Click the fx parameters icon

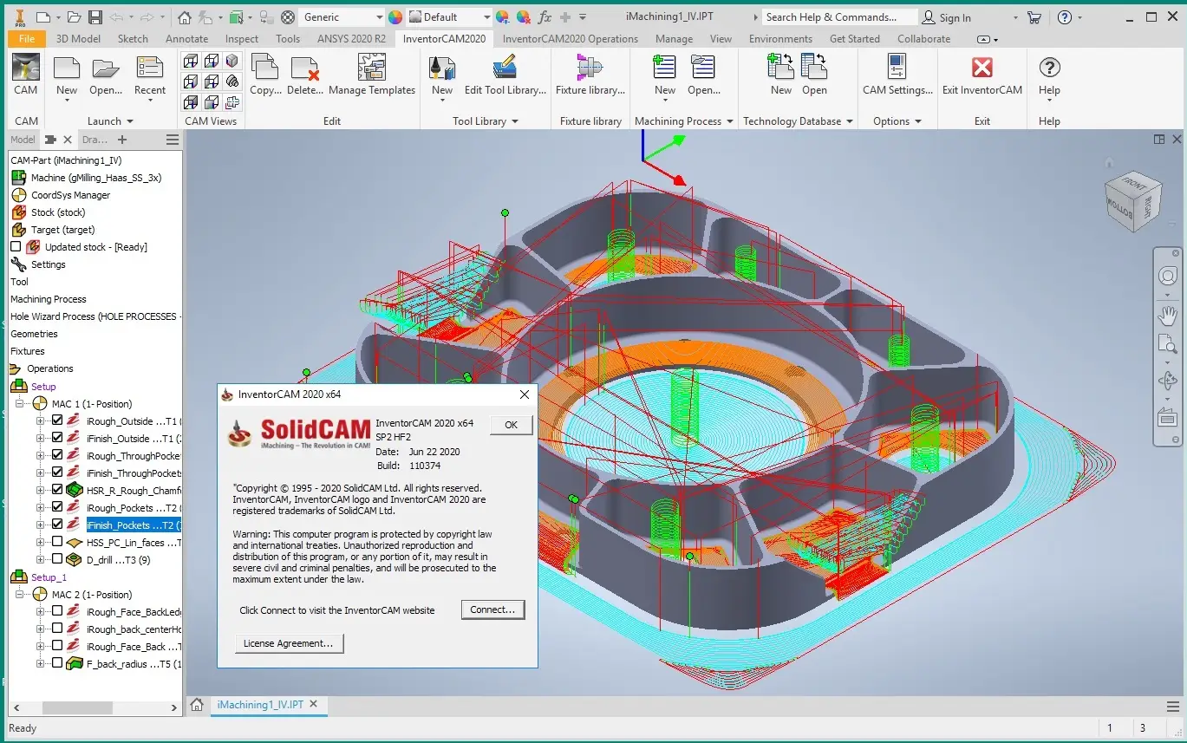coord(545,16)
